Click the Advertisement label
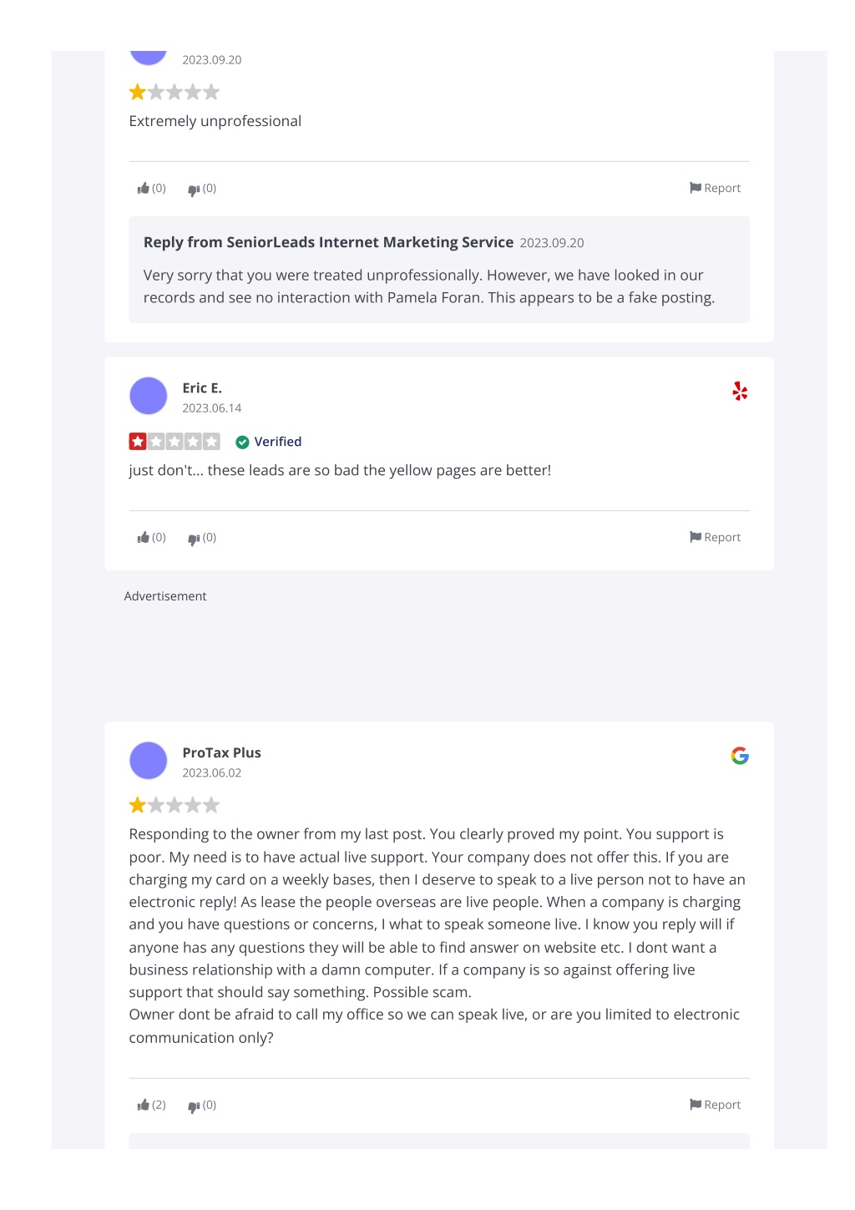Image resolution: width=855 pixels, height=1210 pixels. click(165, 596)
